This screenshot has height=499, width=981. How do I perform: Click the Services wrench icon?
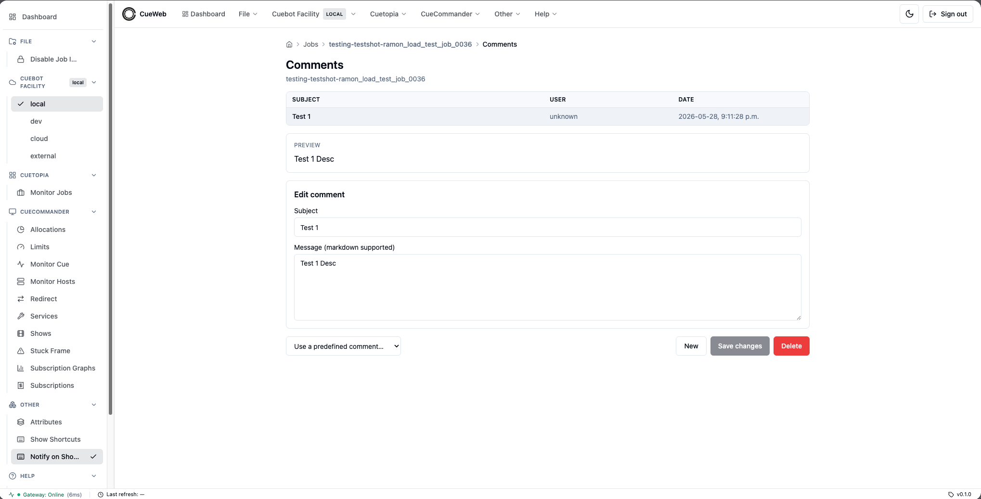[21, 316]
